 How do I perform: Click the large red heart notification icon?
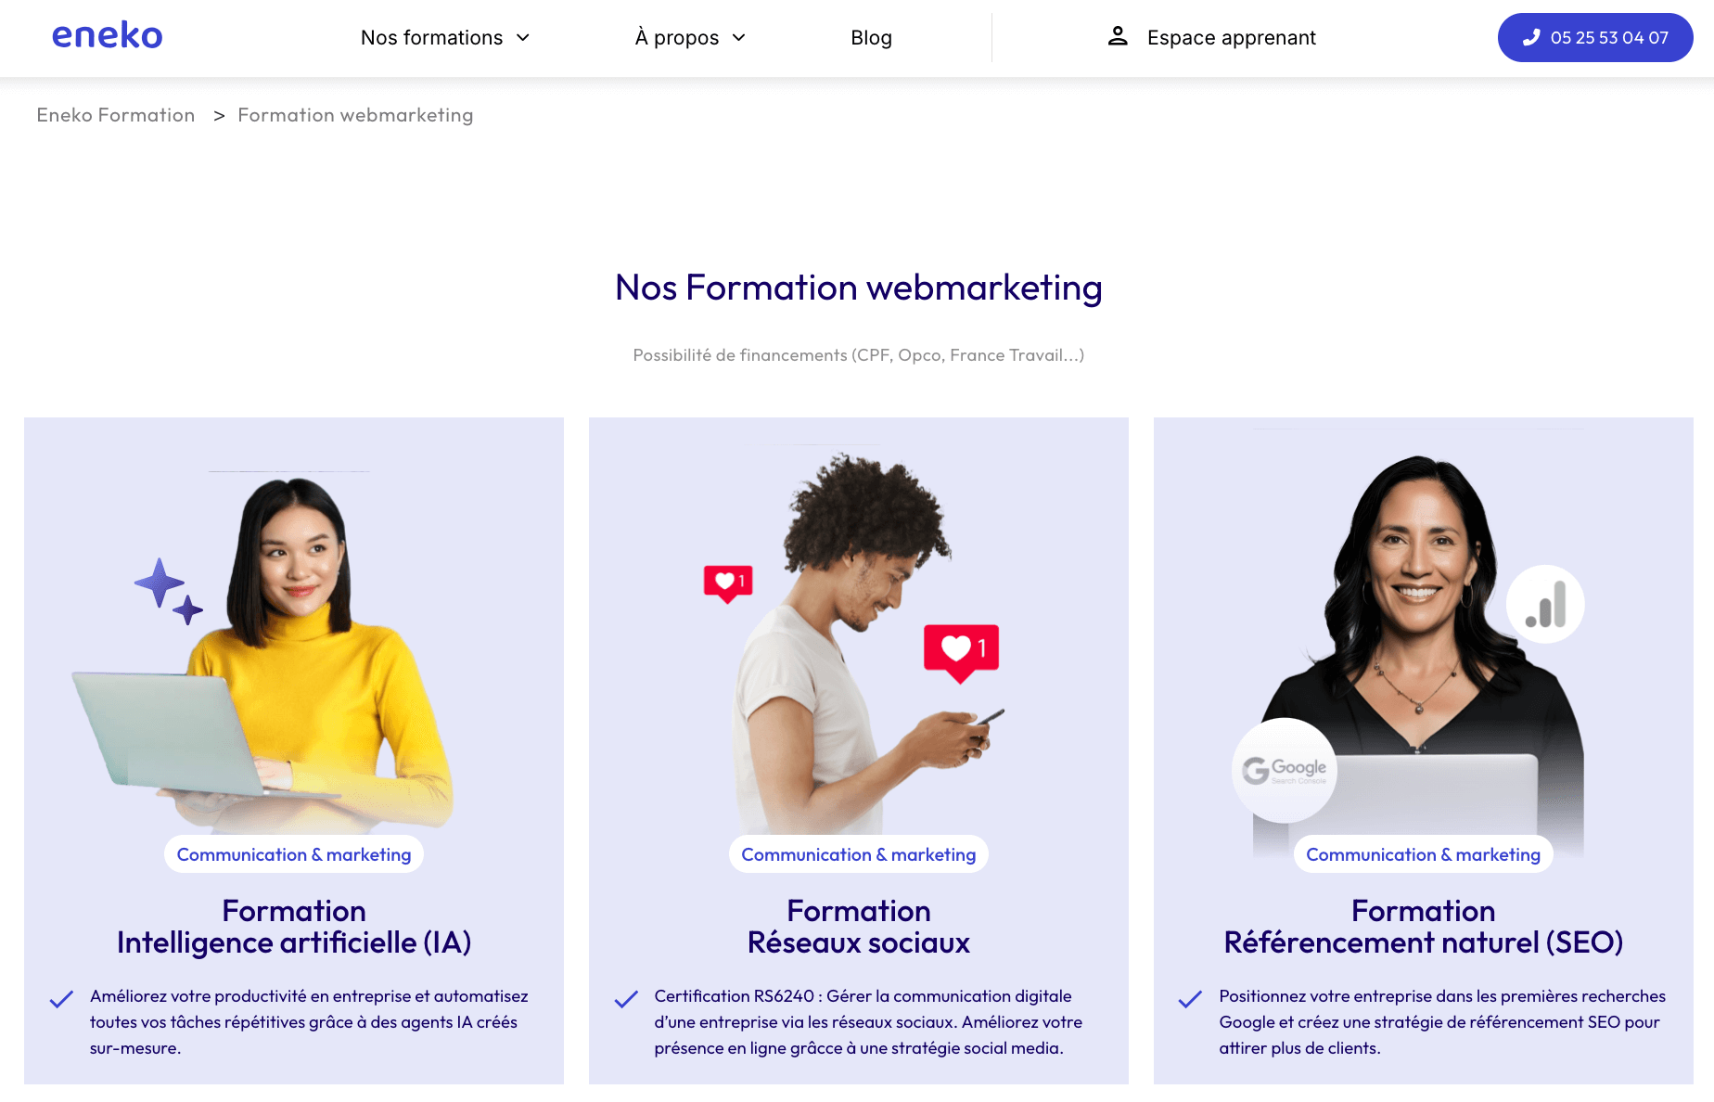(961, 652)
